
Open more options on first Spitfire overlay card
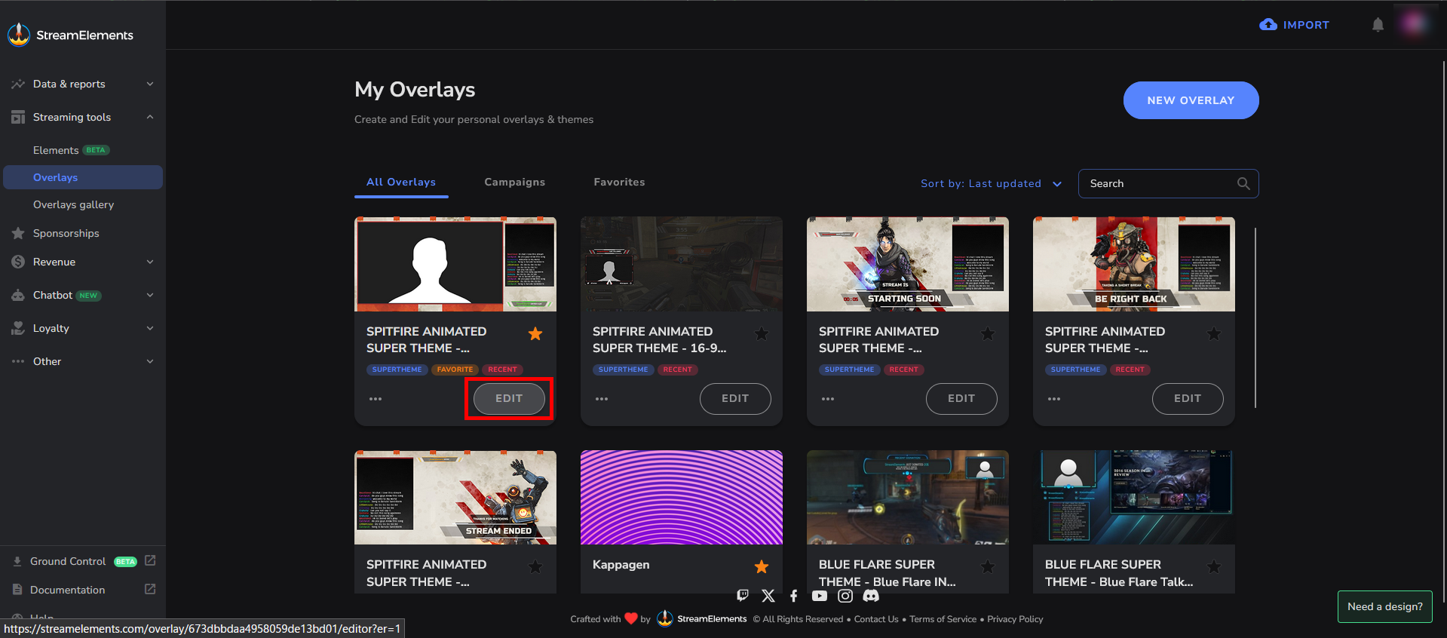pos(376,399)
